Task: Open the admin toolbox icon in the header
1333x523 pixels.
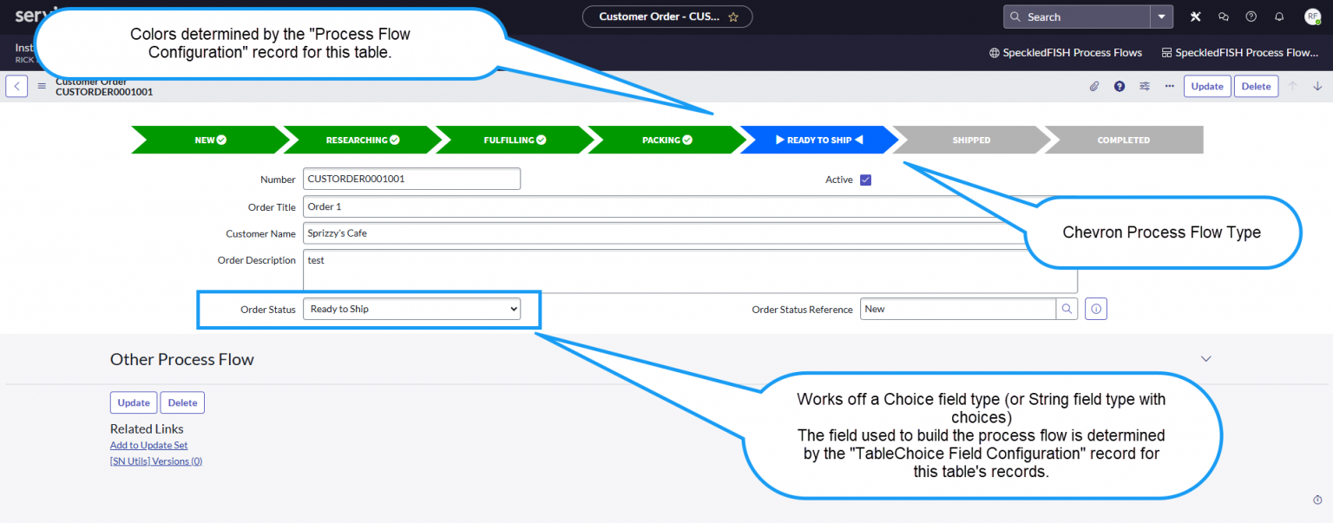Action: 1195,16
